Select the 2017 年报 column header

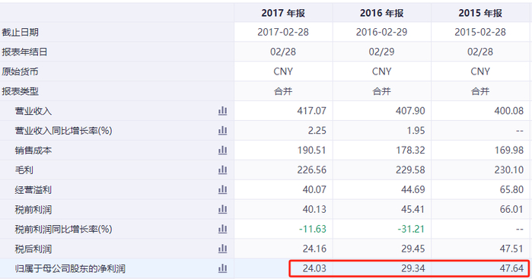(283, 13)
